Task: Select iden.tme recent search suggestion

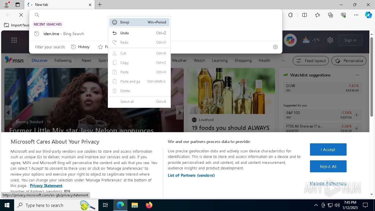Action: click(156, 34)
